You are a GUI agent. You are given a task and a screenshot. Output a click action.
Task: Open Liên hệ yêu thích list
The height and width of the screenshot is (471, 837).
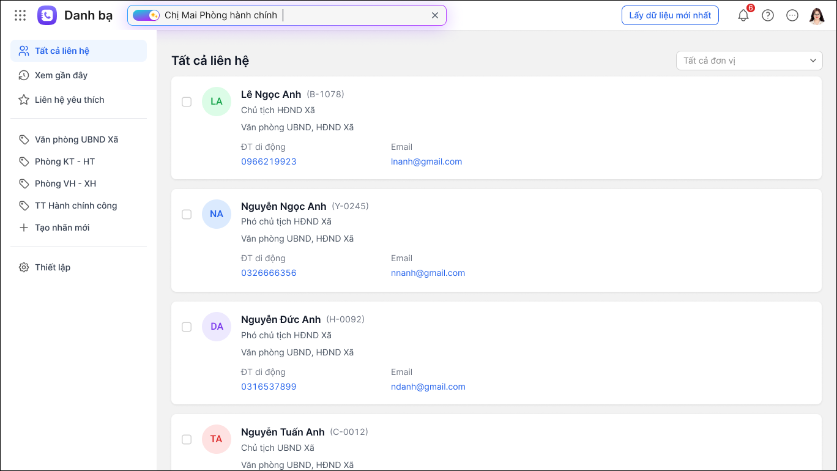(x=69, y=100)
